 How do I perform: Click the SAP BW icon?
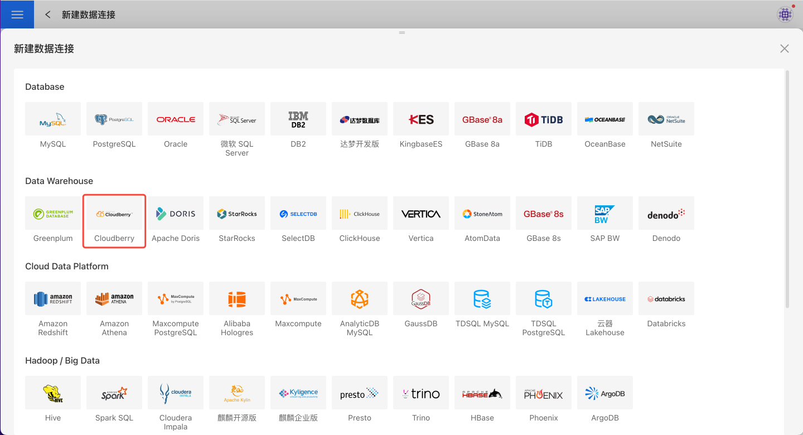tap(605, 214)
